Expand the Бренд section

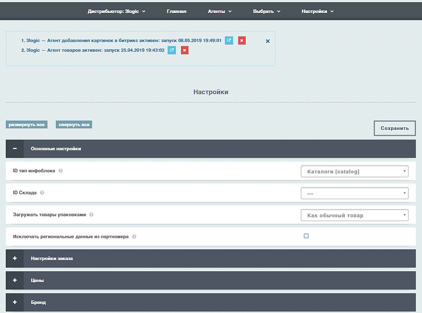click(x=15, y=302)
